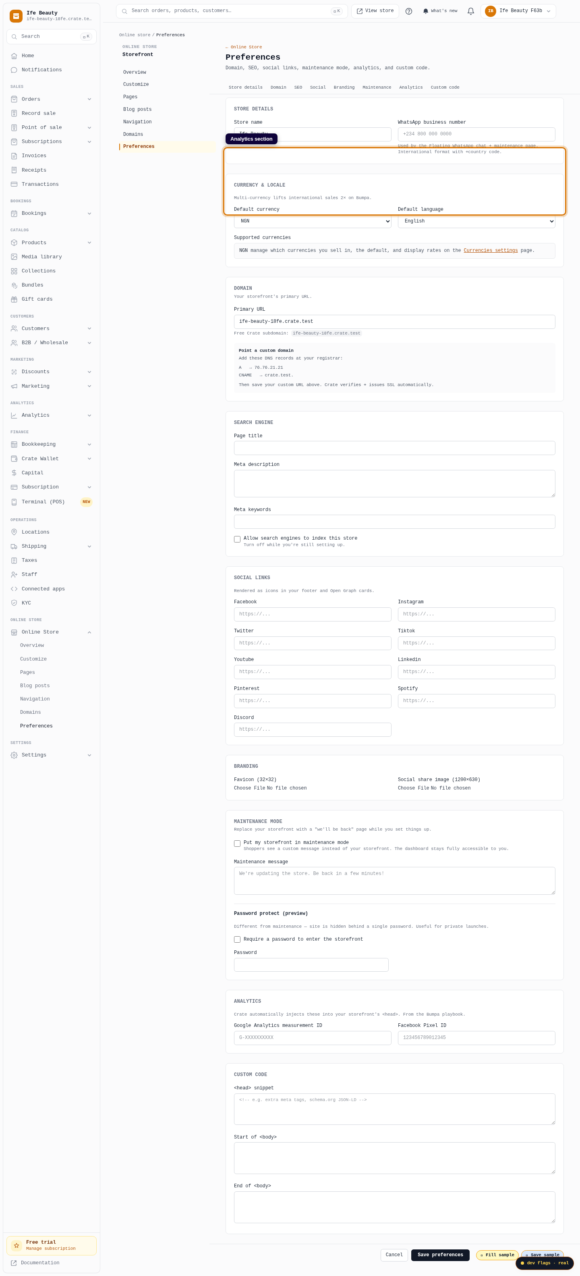Open the Default currency NGN dropdown
This screenshot has height=1276, width=580.
pyautogui.click(x=312, y=221)
